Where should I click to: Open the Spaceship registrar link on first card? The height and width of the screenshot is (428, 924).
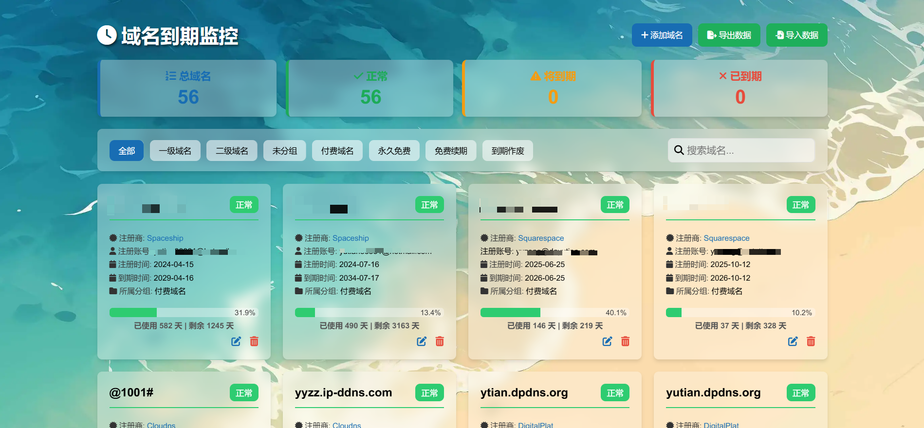(x=165, y=238)
